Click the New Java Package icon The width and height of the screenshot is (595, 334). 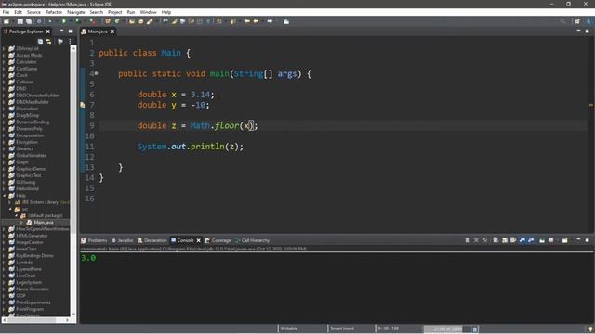click(108, 21)
